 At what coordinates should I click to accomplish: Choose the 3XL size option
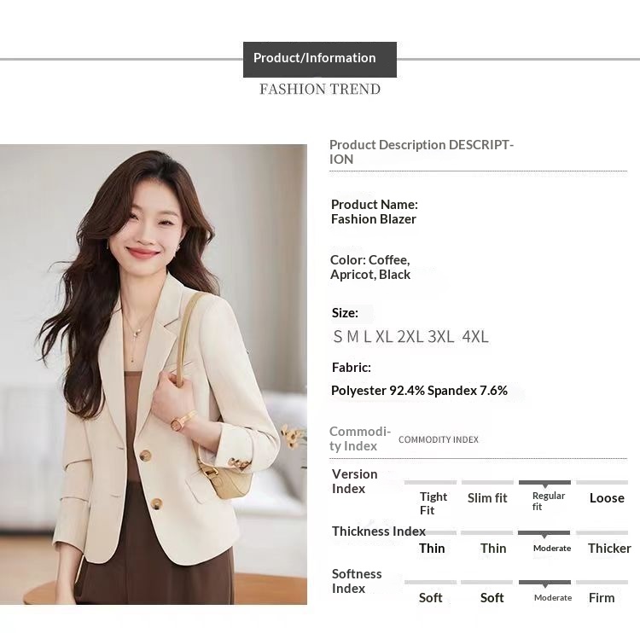441,337
